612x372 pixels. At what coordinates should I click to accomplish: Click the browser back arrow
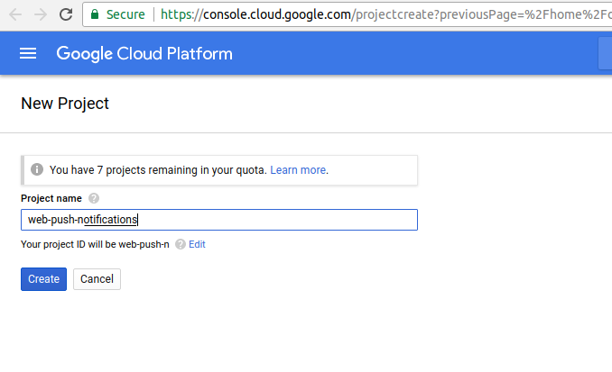pyautogui.click(x=15, y=14)
